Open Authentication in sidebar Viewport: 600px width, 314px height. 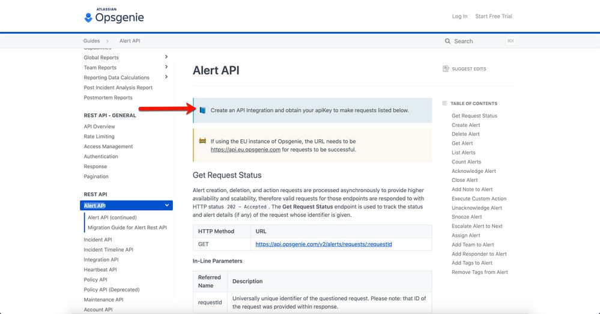coord(101,157)
